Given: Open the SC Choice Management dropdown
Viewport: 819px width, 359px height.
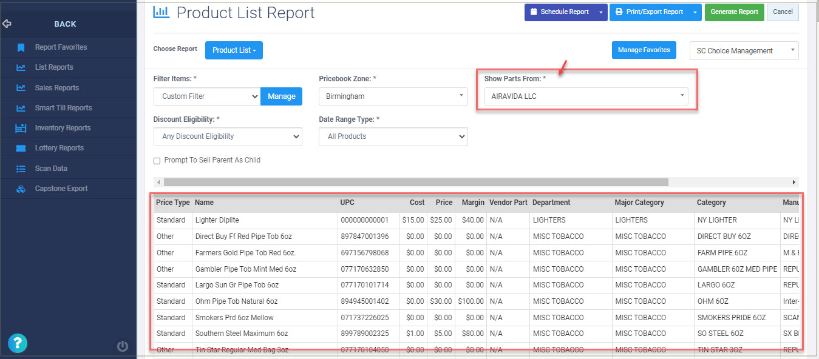Looking at the screenshot, I should click(x=744, y=51).
